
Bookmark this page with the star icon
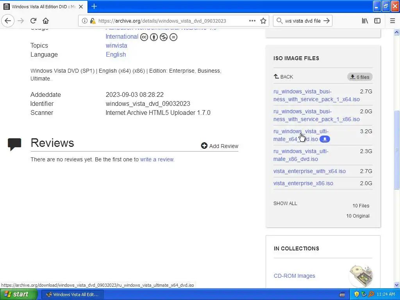[x=263, y=21]
